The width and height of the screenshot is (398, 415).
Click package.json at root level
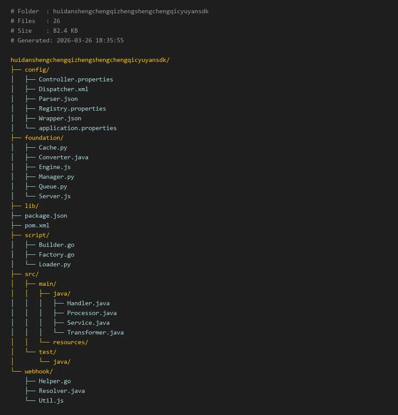(x=46, y=215)
